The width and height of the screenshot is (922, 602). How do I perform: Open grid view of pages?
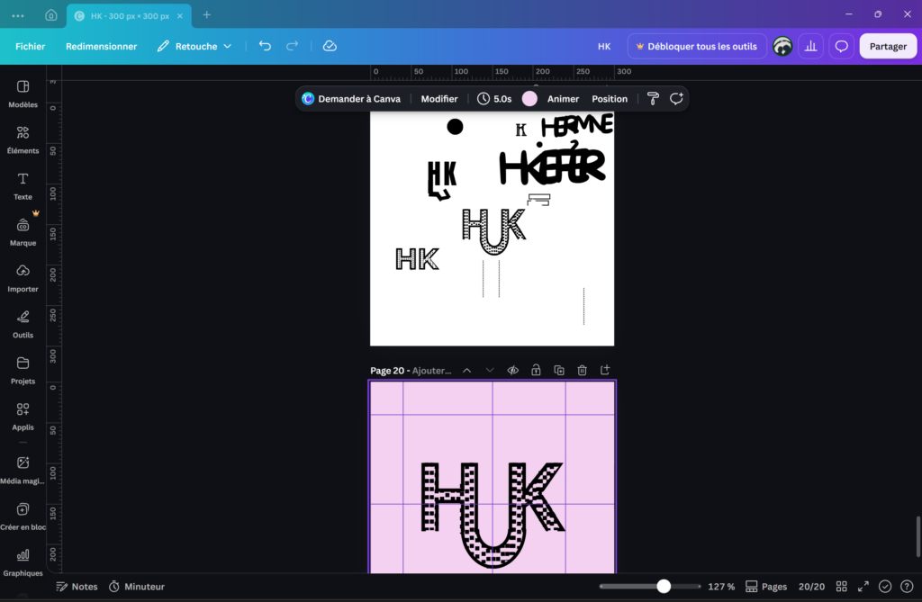[x=842, y=587]
